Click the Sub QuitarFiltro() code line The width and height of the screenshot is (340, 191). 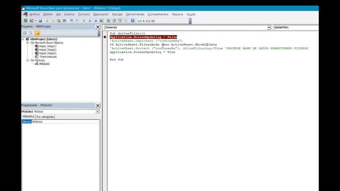[x=127, y=33]
